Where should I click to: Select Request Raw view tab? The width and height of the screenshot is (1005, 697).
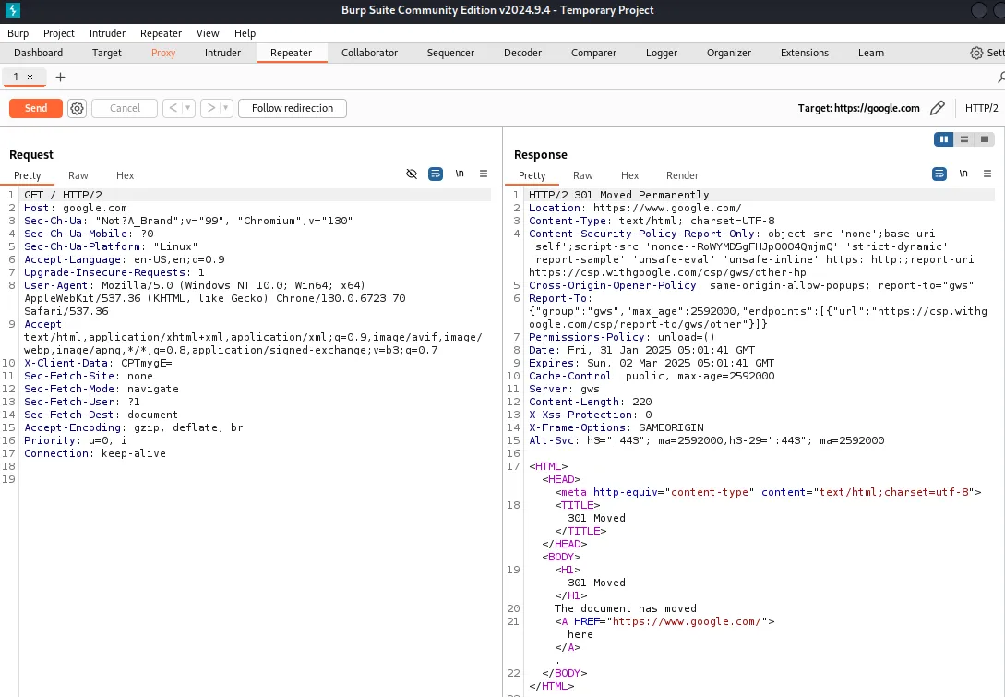(x=78, y=175)
